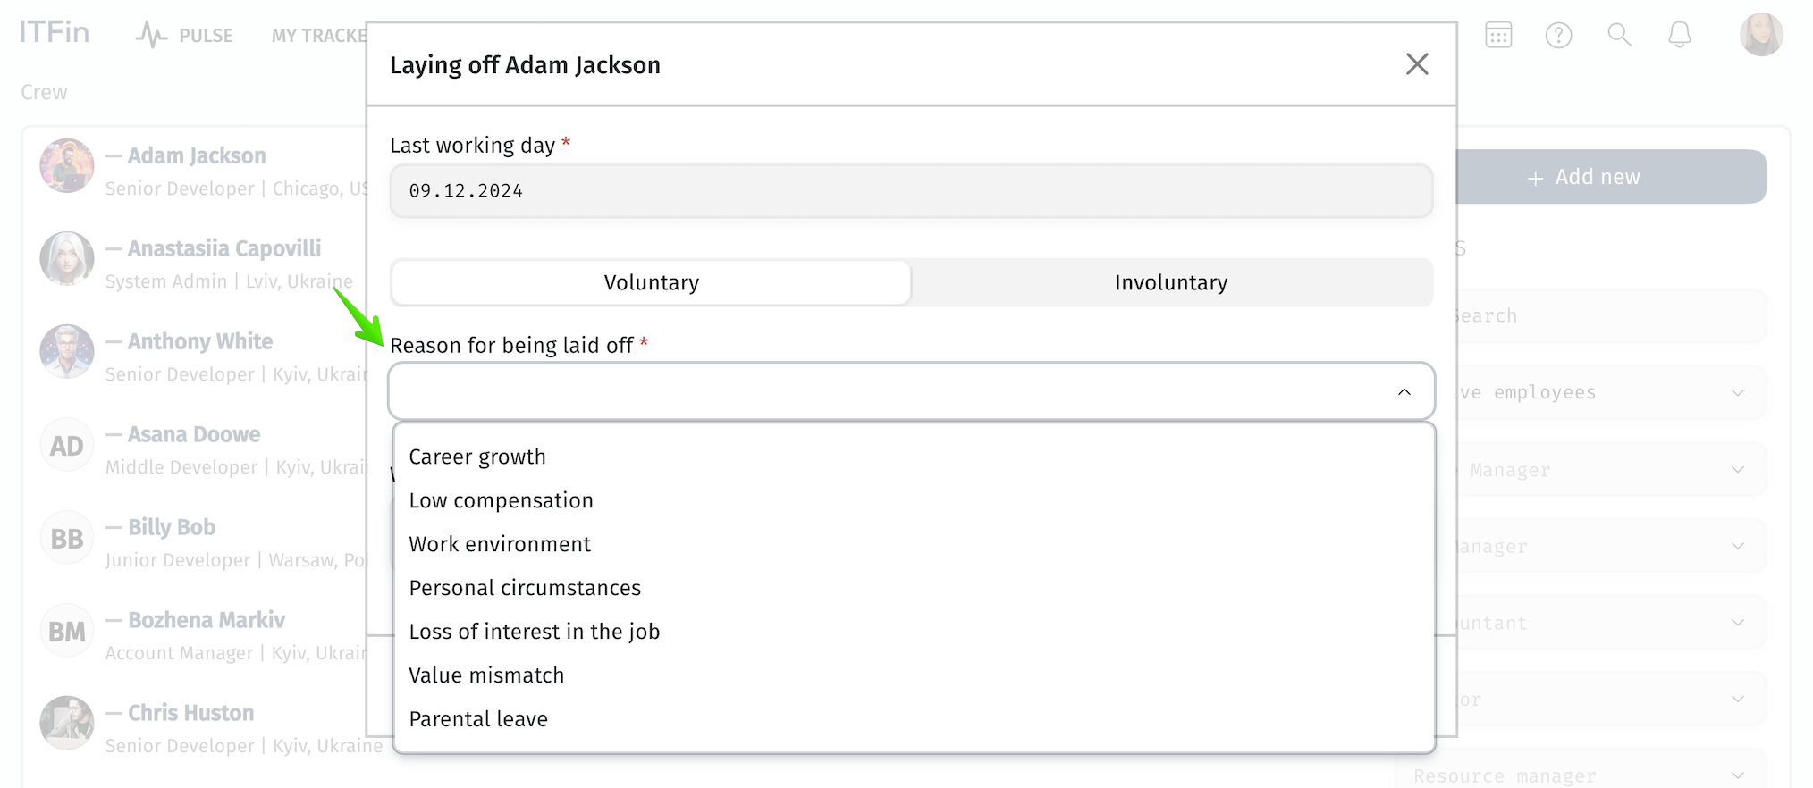The image size is (1813, 788).
Task: Click Adam Jackson's avatar photo
Action: pyautogui.click(x=67, y=165)
